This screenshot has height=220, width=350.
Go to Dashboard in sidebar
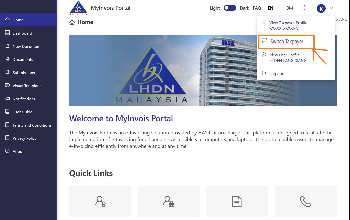pos(22,33)
